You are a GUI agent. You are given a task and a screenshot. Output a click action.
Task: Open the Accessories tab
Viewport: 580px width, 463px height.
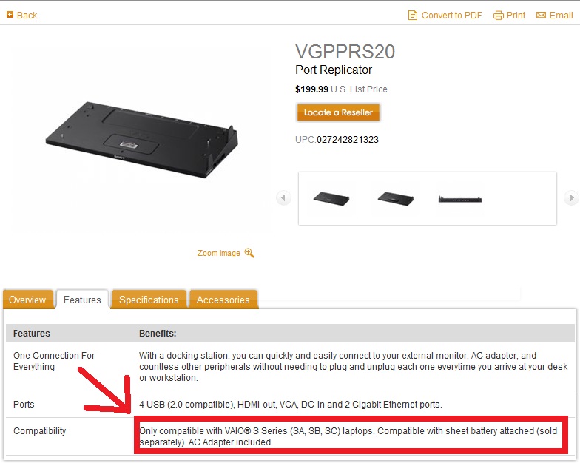click(223, 299)
